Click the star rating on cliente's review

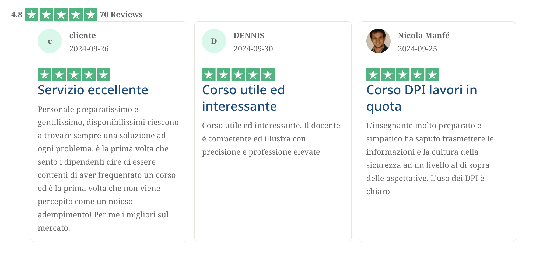coord(74,75)
